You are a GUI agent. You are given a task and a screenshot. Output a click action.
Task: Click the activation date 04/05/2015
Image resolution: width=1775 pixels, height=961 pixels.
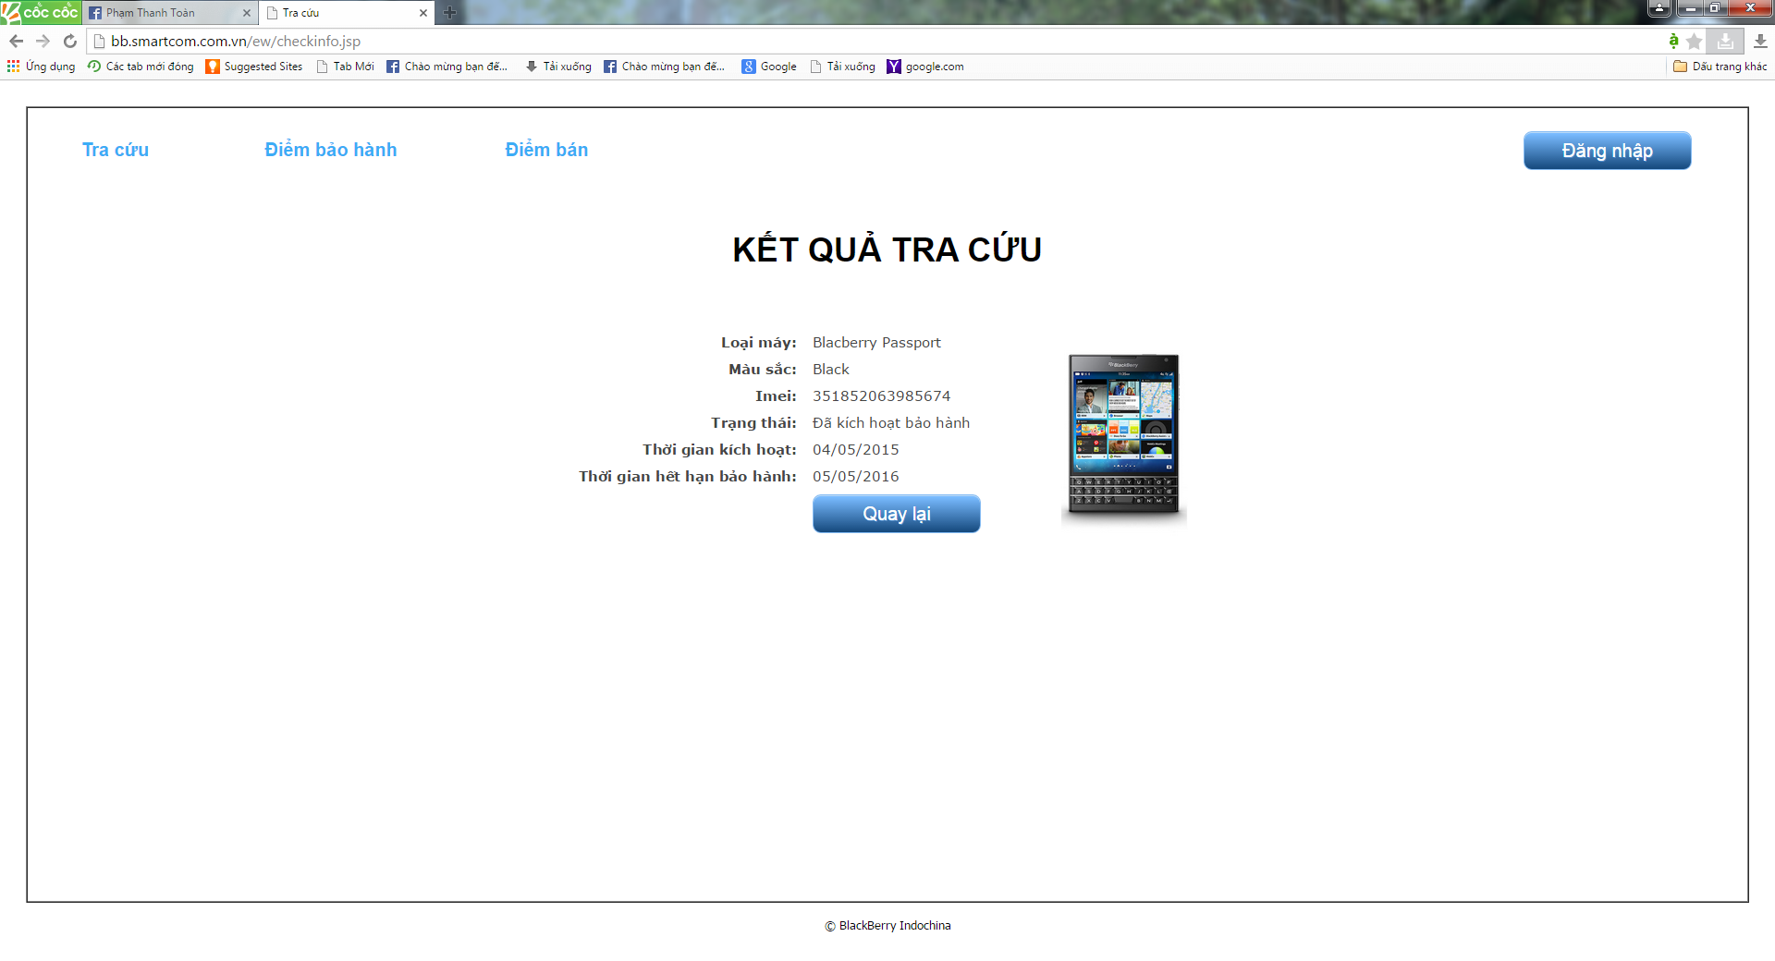coord(856,450)
